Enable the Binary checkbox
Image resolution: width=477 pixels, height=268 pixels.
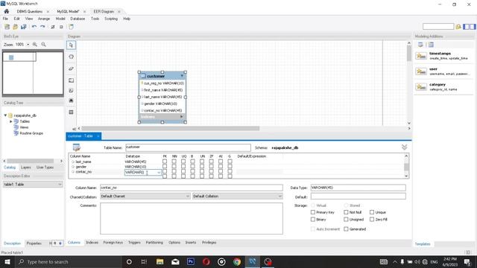313,219
